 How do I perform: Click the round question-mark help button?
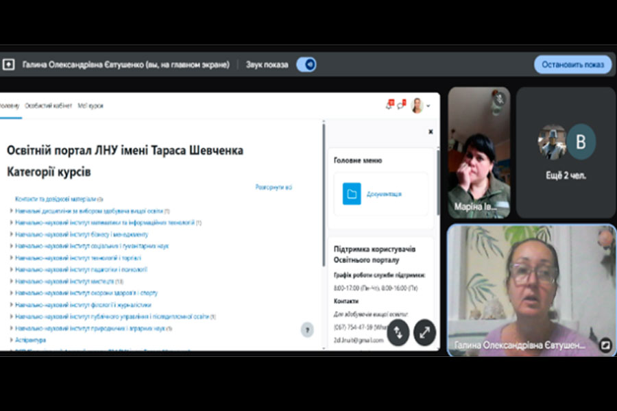point(307,329)
